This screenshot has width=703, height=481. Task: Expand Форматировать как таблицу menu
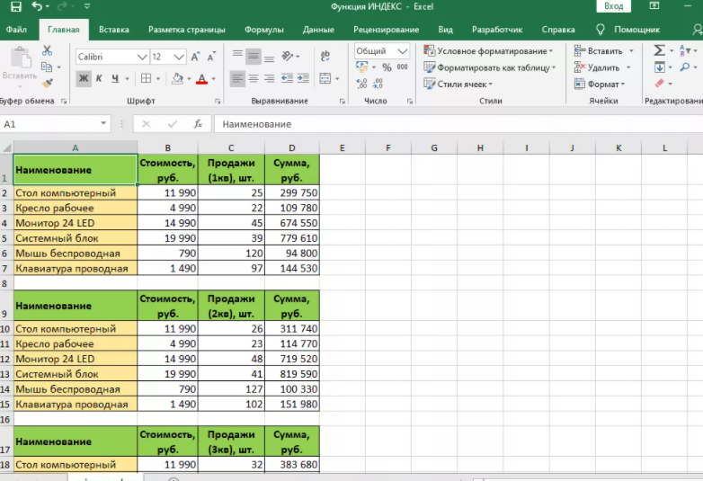pyautogui.click(x=490, y=67)
